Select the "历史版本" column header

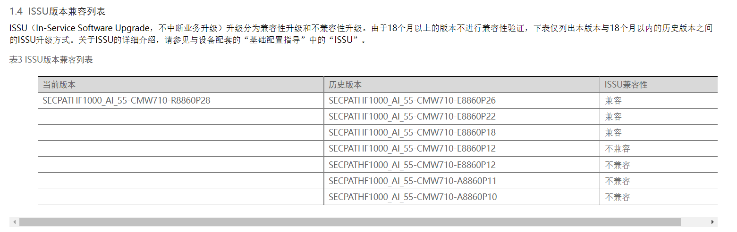(345, 85)
